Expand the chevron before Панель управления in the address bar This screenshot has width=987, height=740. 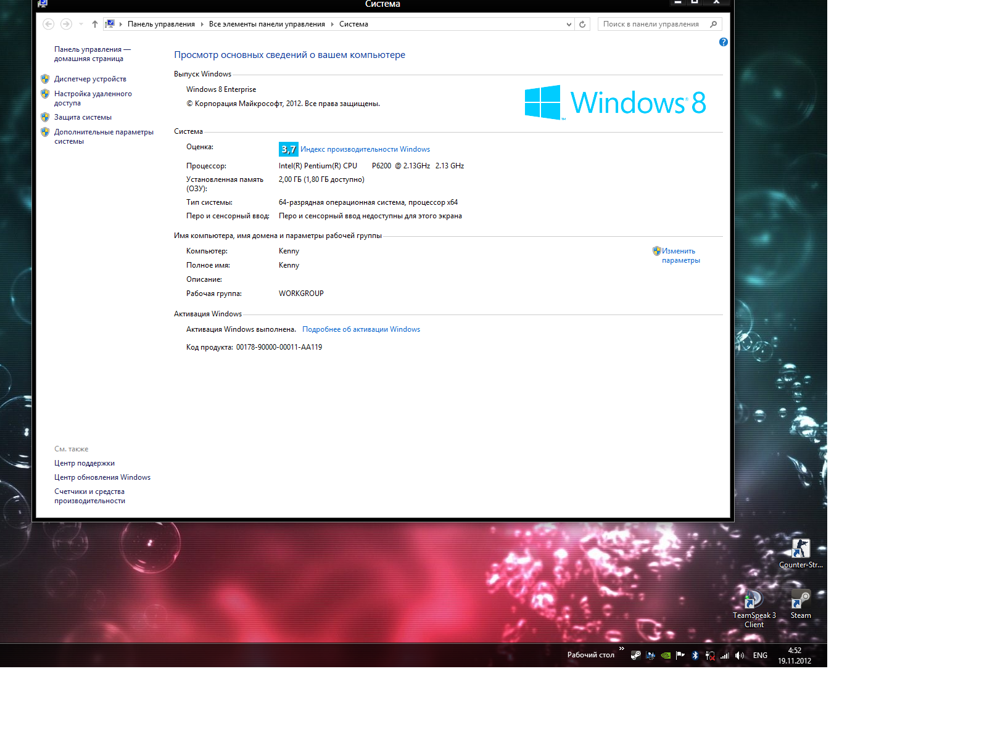click(x=121, y=24)
